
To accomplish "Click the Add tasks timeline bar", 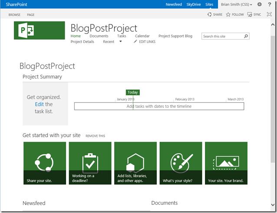I will [x=159, y=106].
